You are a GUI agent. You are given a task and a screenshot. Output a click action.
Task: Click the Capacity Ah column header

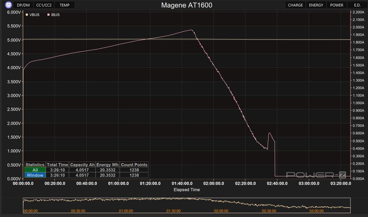tap(82, 165)
